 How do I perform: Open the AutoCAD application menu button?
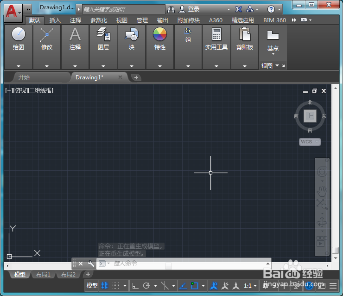(x=13, y=13)
